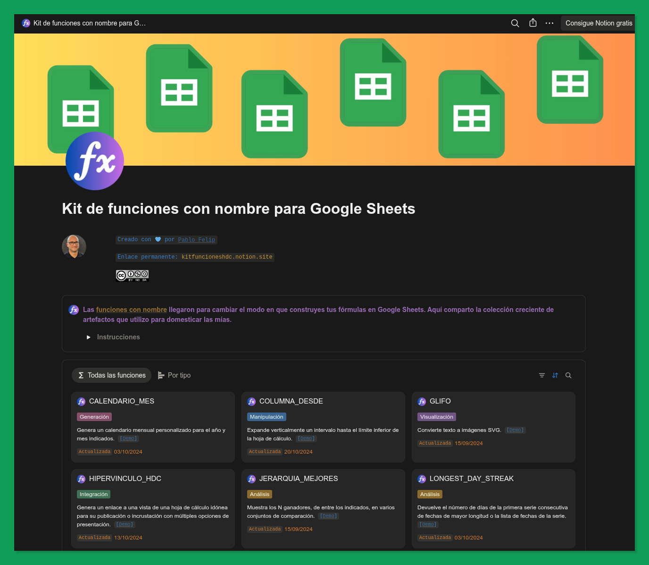649x565 pixels.
Task: Click the large fx page logo
Action: coord(95,161)
